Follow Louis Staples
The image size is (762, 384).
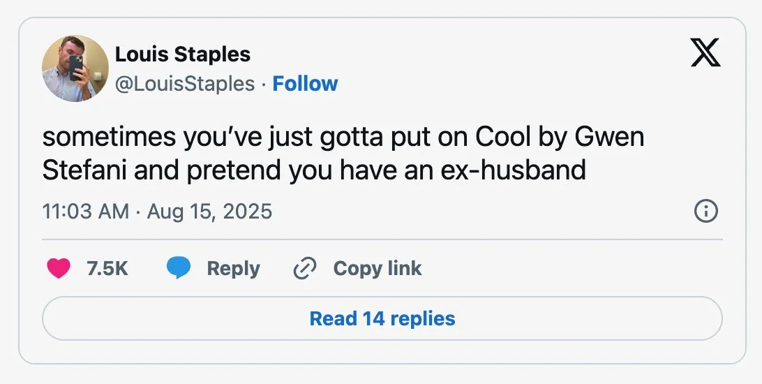point(305,84)
